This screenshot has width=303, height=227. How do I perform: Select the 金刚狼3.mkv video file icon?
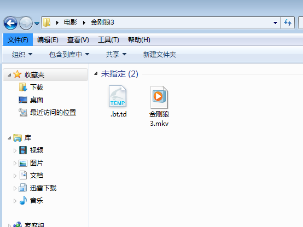pyautogui.click(x=159, y=97)
